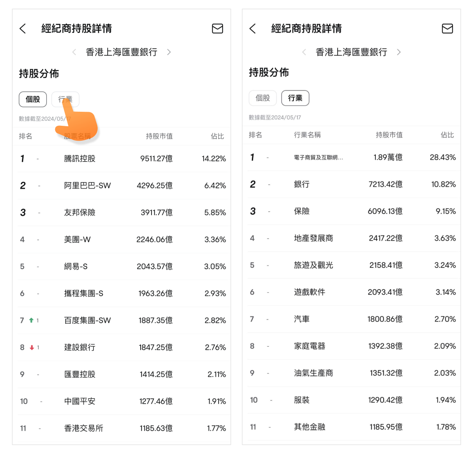The image size is (473, 454).
Task: Go to previous broker on left screen
Action: tap(74, 52)
